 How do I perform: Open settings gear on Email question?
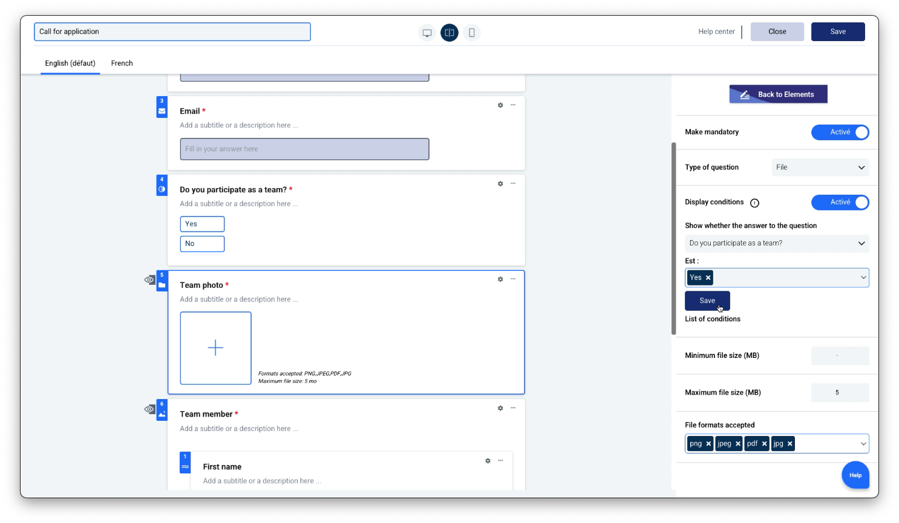pyautogui.click(x=500, y=105)
